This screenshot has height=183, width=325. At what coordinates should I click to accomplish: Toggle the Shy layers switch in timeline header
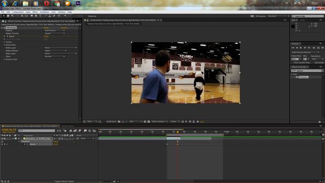coord(71,131)
